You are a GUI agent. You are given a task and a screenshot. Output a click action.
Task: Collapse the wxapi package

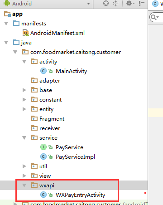tap(24, 185)
